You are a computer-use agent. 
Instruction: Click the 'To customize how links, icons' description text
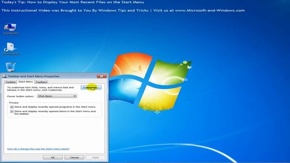click(40, 89)
